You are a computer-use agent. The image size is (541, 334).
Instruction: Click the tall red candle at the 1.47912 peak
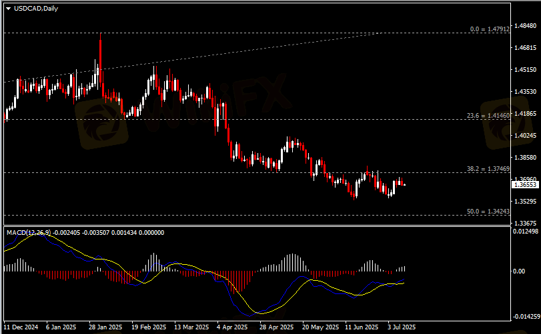coord(101,59)
